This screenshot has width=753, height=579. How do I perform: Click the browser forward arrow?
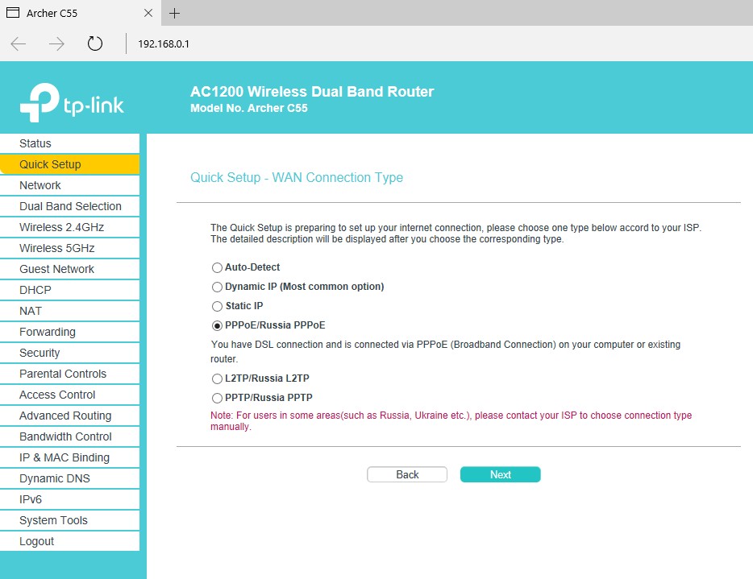[56, 43]
